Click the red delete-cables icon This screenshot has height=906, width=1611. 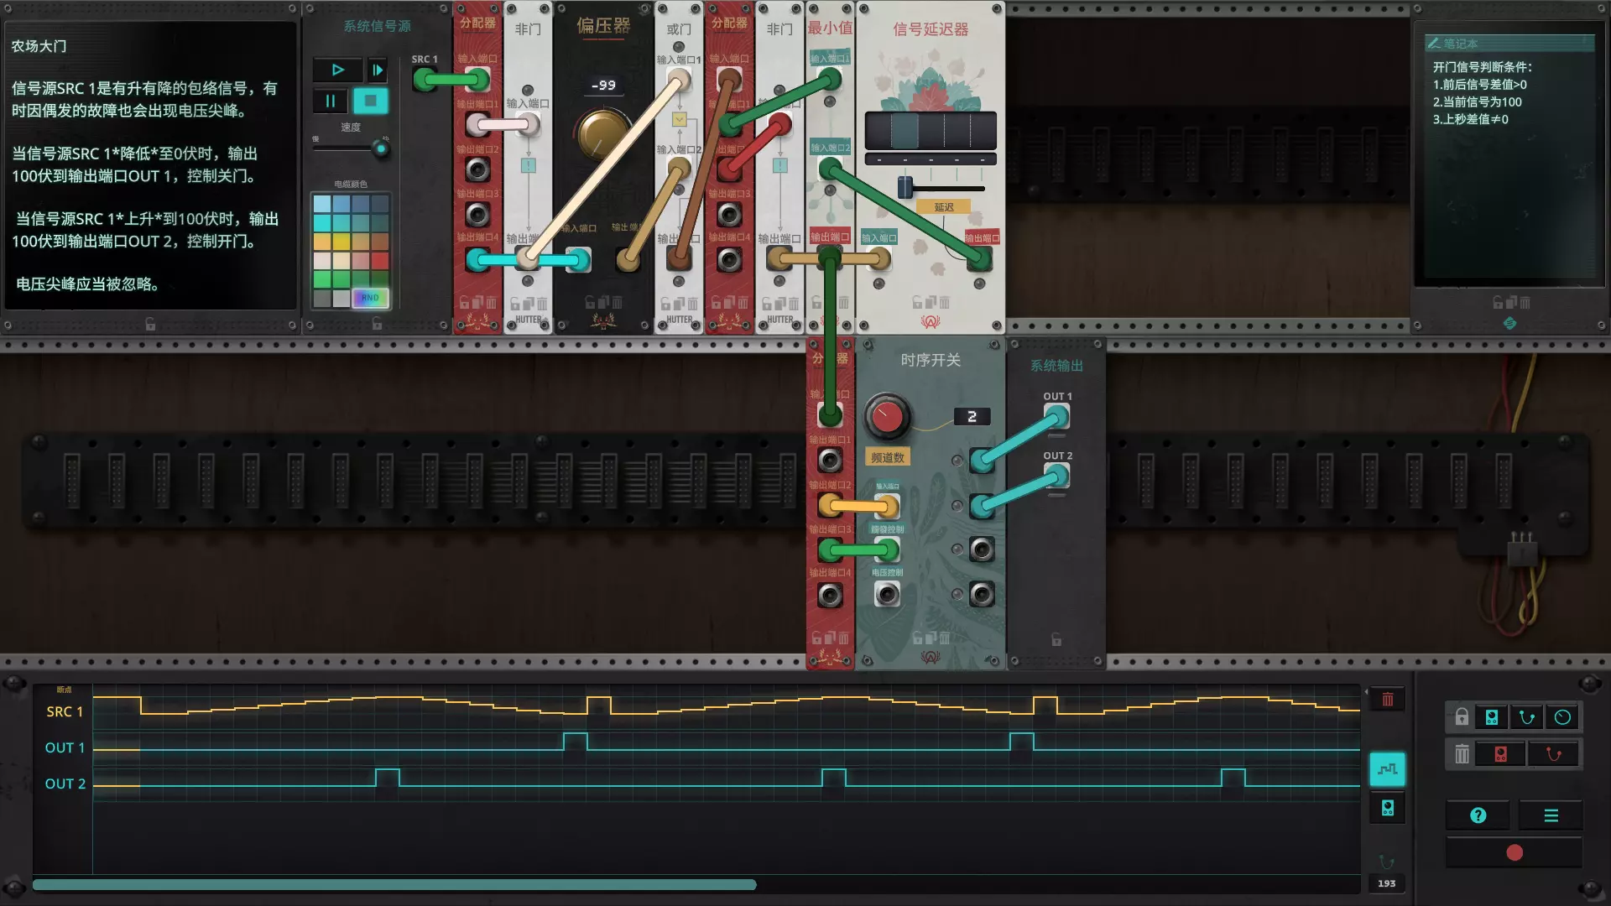[1553, 754]
